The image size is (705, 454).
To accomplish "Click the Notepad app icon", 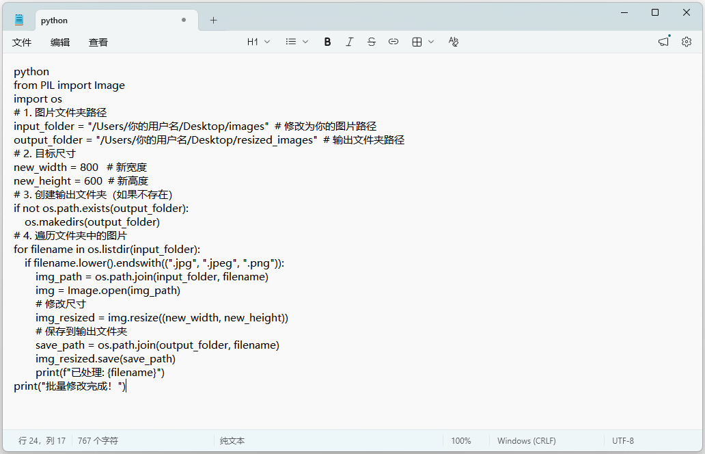I will click(x=19, y=20).
